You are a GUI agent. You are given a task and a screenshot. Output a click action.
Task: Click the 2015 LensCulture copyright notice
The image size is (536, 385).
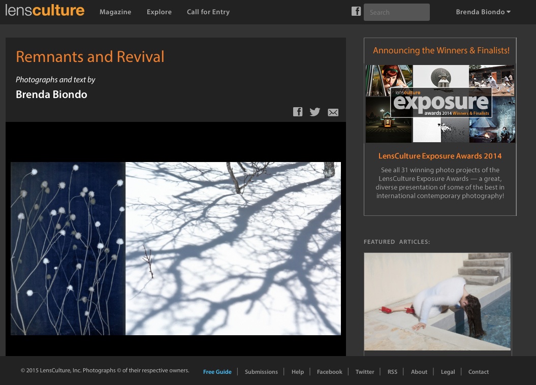click(105, 370)
